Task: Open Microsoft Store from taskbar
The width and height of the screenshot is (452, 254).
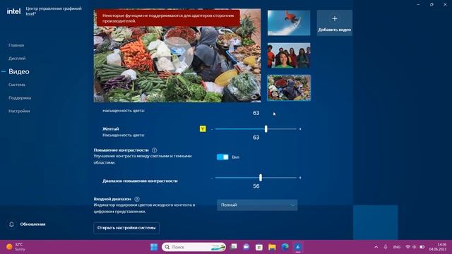Action: point(259,247)
